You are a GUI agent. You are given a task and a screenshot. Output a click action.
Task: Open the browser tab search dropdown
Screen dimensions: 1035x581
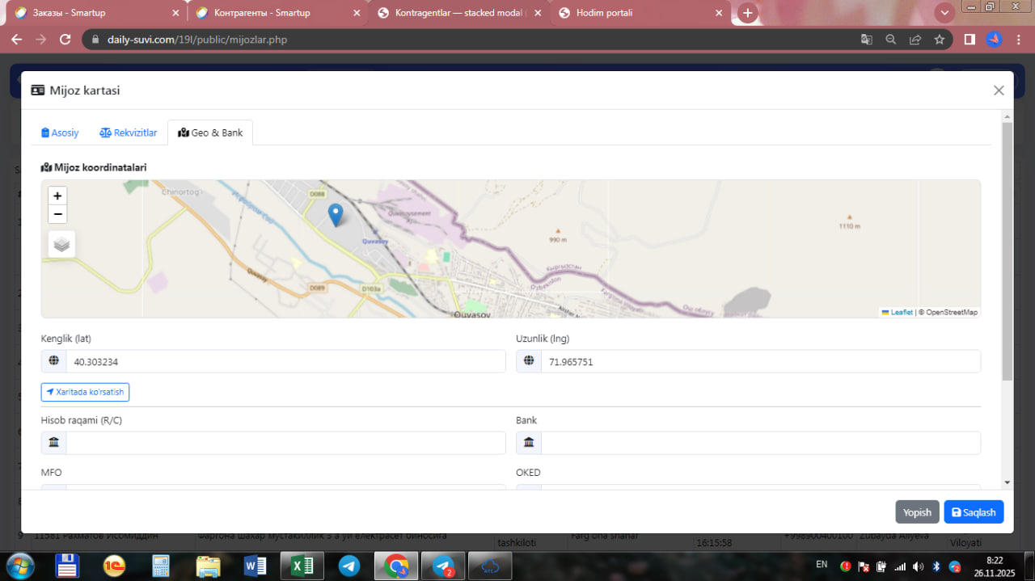tap(944, 13)
